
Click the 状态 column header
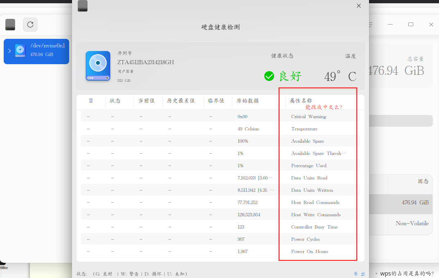pyautogui.click(x=115, y=101)
